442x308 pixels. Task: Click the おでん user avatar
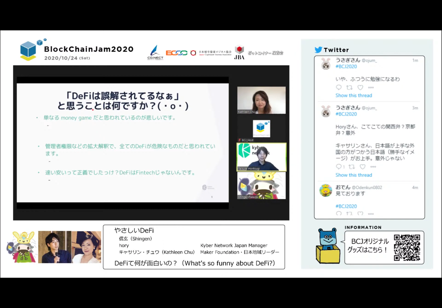[326, 190]
